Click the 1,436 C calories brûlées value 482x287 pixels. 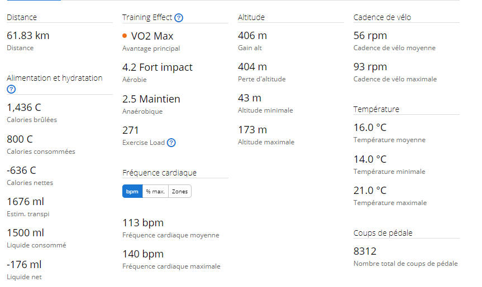24,108
